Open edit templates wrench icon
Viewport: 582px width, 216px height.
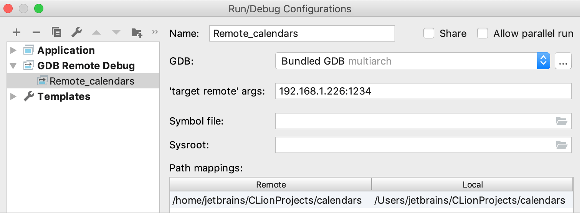(x=76, y=32)
